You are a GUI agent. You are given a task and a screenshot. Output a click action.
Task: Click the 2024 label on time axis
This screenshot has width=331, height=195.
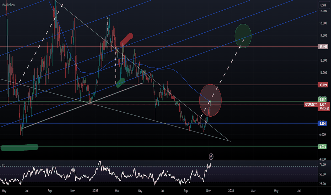[x=231, y=191]
